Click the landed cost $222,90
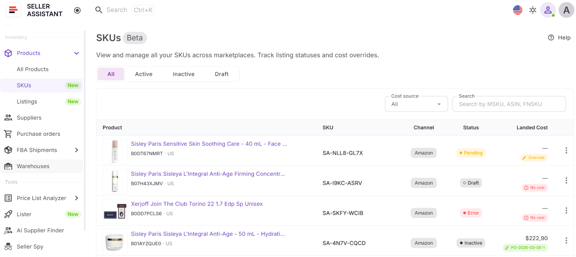This screenshot has width=576, height=257. coord(536,238)
